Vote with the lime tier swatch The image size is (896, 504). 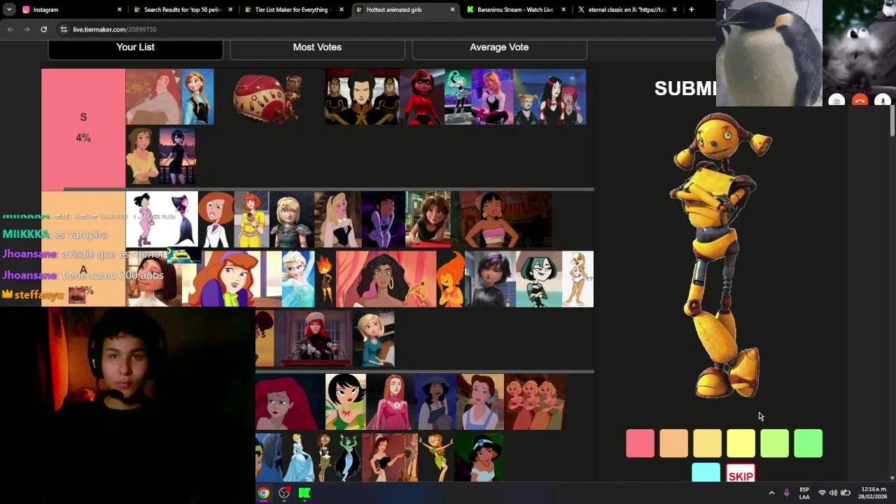point(774,444)
